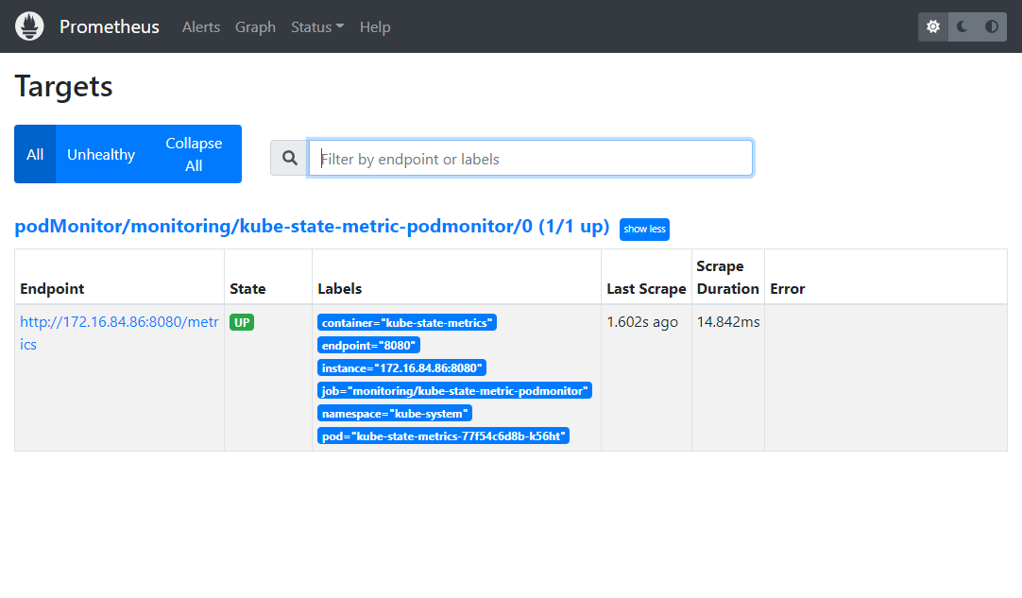Open the 172.16.84.86:8080/metrics endpoint link
The width and height of the screenshot is (1022, 598).
(119, 333)
